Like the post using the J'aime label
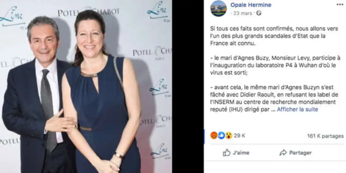The height and width of the screenshot is (173, 346). 241,153
